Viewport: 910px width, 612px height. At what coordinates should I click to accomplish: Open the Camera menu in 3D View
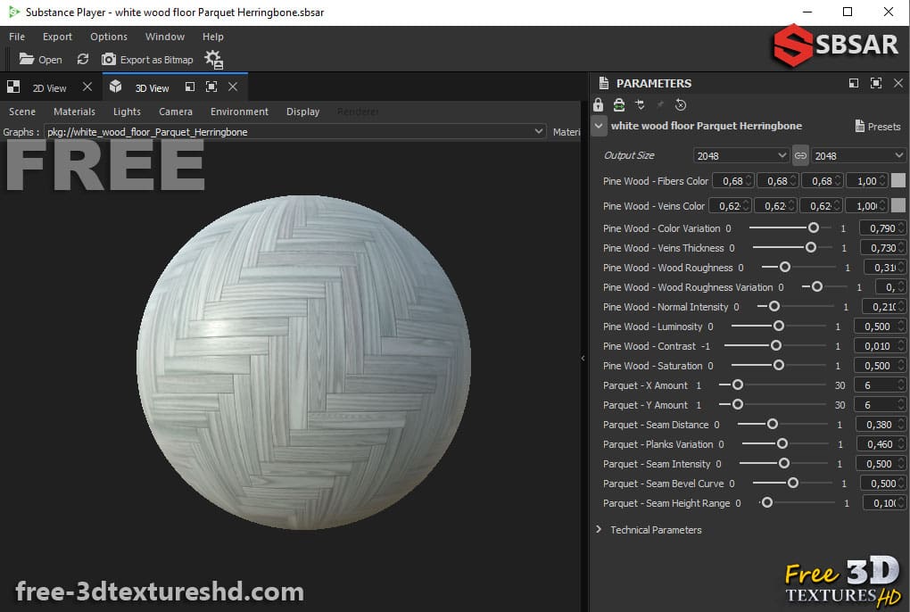coord(175,112)
